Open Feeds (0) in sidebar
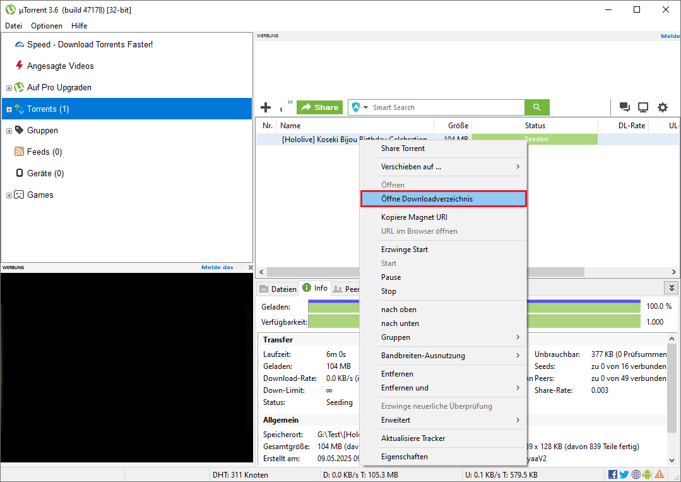 click(x=44, y=152)
